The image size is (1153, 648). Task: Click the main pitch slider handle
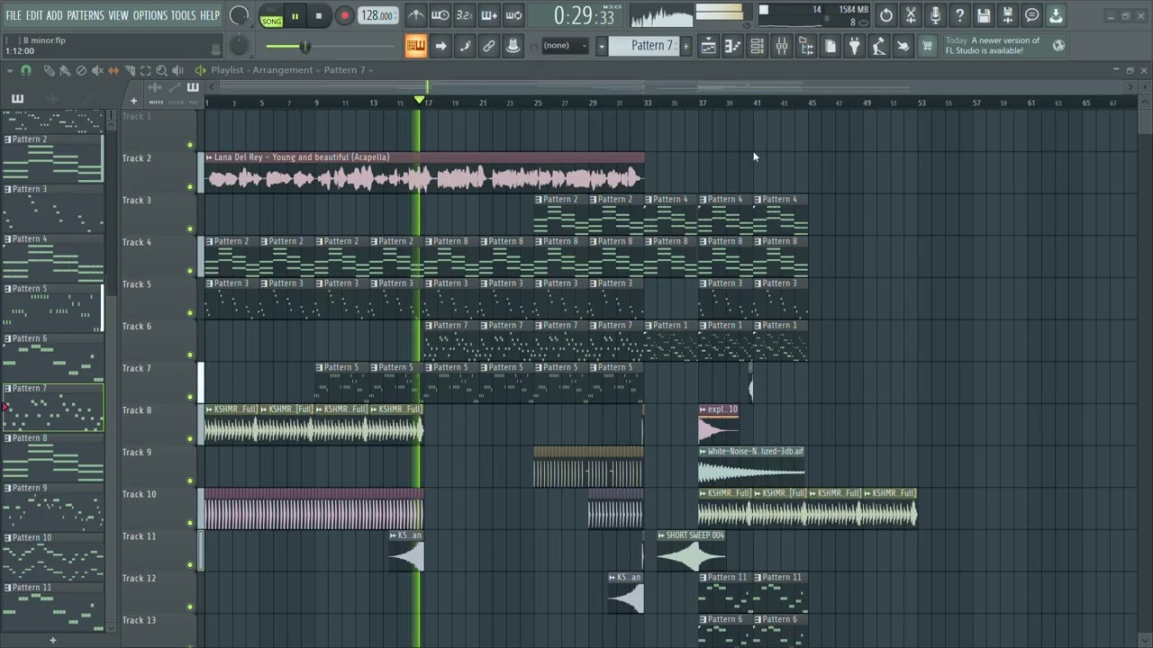click(x=304, y=46)
